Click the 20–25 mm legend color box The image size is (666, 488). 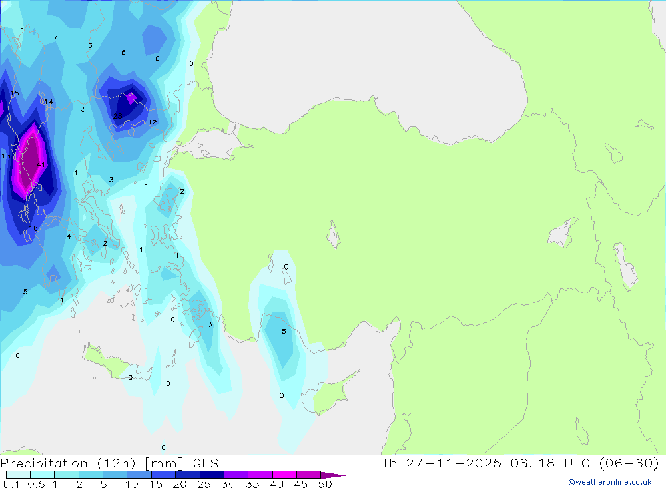pyautogui.click(x=188, y=475)
